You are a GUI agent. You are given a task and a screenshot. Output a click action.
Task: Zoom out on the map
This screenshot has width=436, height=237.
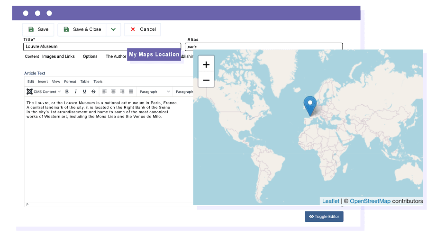206,80
